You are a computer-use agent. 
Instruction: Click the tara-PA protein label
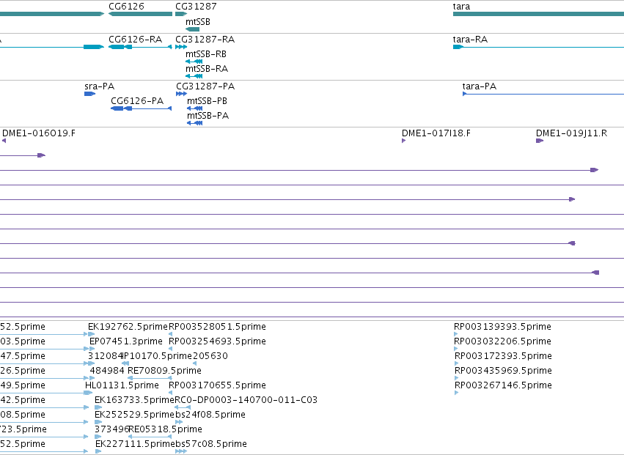click(x=480, y=86)
